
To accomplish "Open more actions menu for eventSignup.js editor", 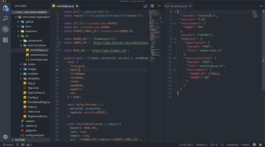I will (159, 6).
